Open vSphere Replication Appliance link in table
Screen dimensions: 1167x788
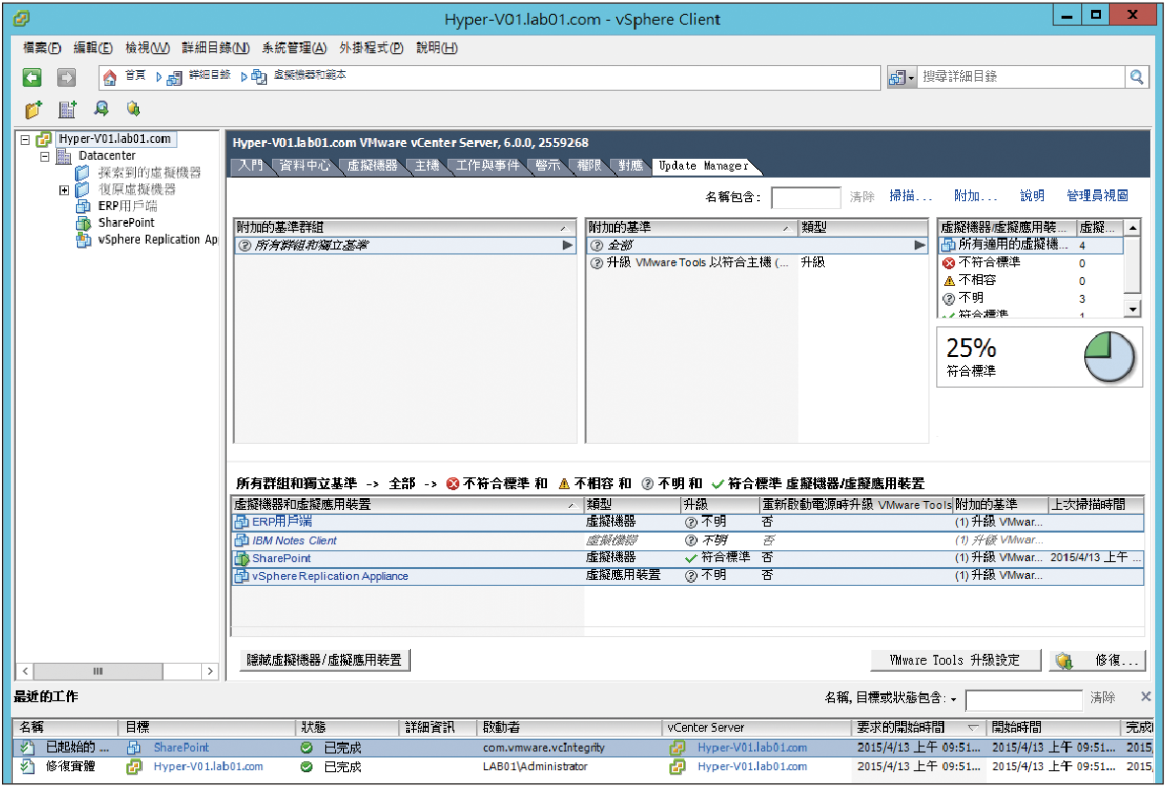point(330,577)
